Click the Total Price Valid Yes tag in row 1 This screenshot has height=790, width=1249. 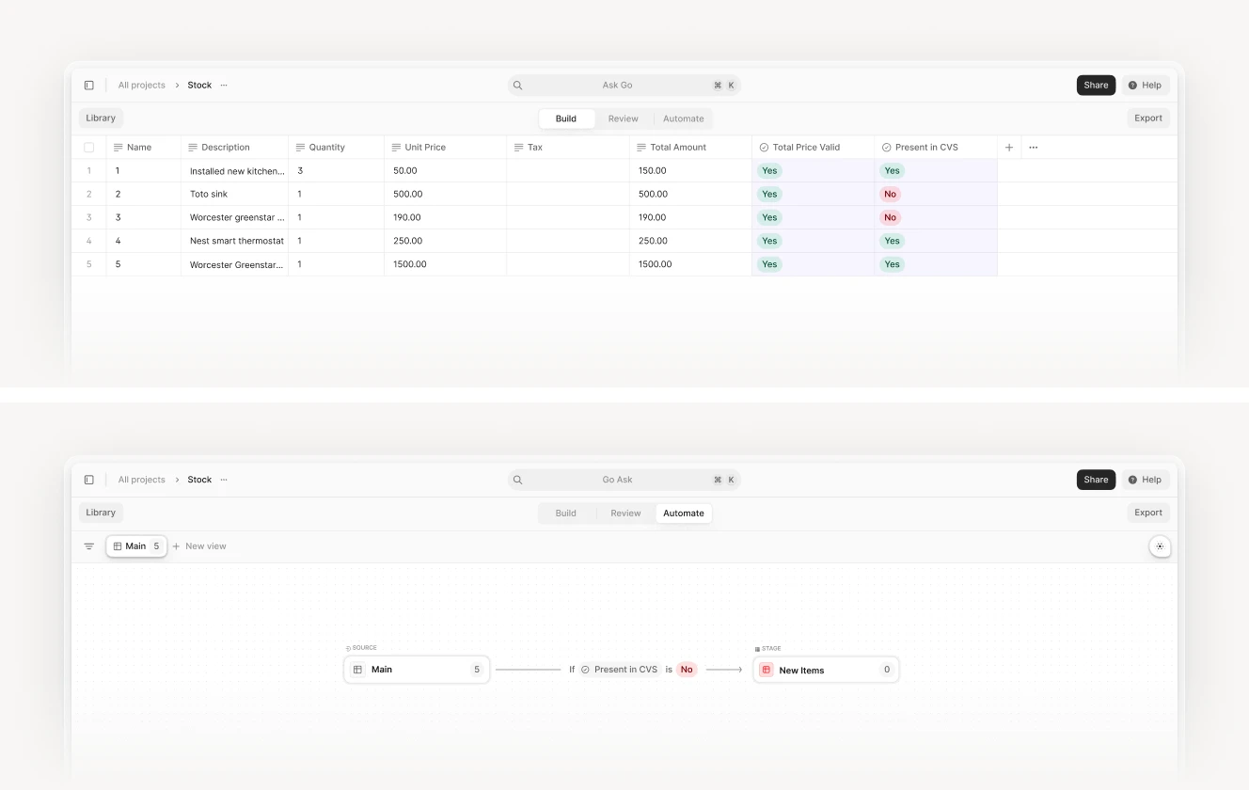point(769,171)
